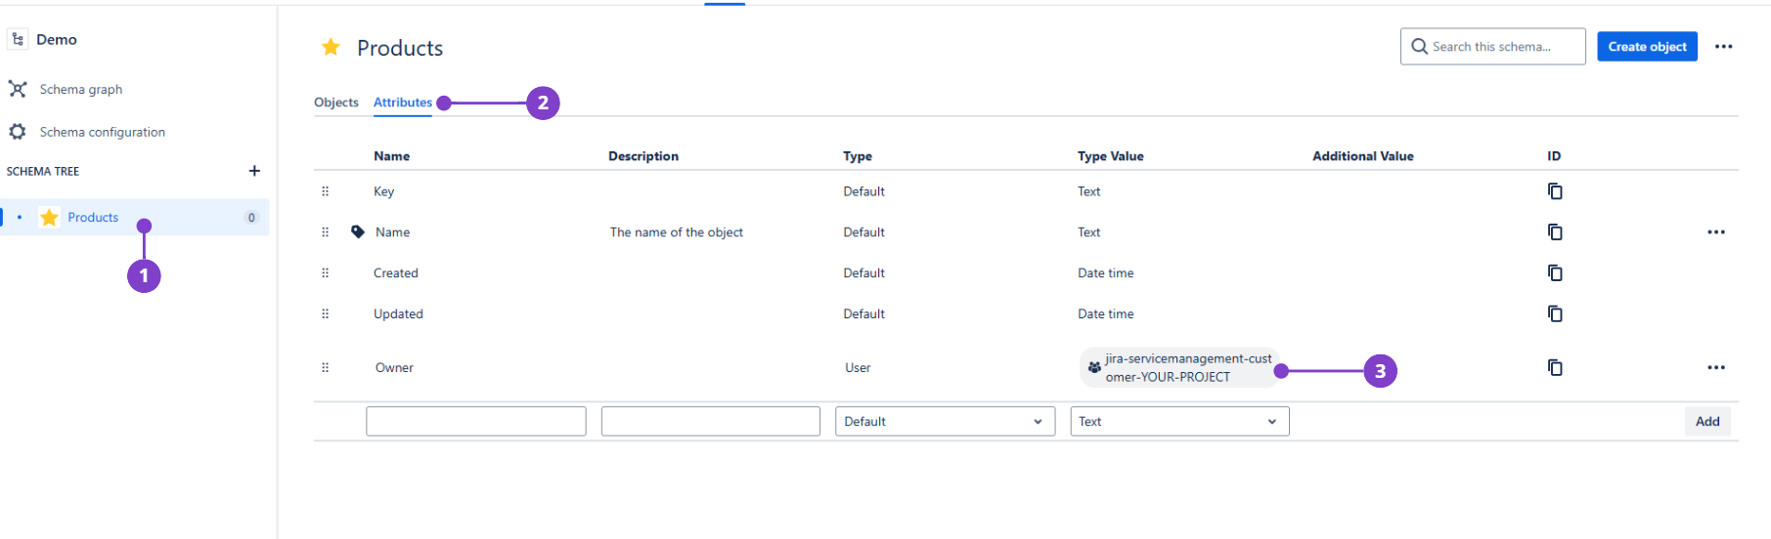Open the actions menu for Owner row
Screen dimensions: 1771x539
(x=1716, y=367)
